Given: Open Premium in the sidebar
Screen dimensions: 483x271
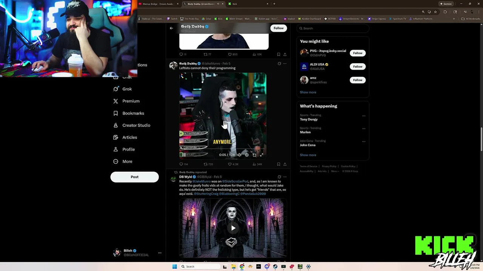Looking at the screenshot, I should pos(126,101).
